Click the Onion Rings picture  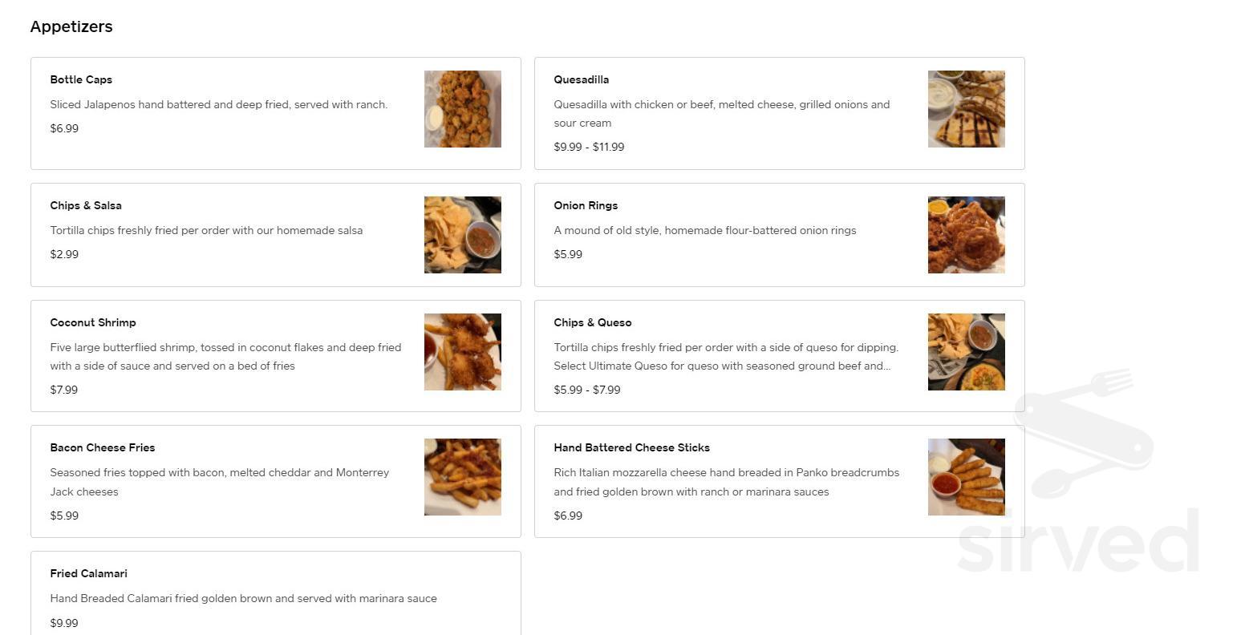pos(967,235)
